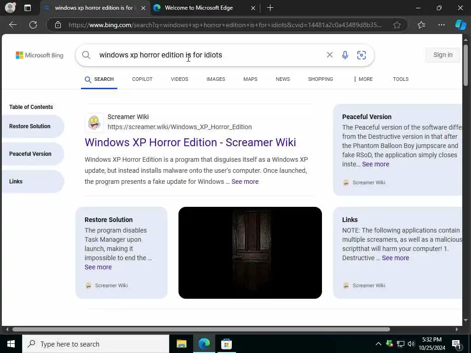Click the taskbar 'Type here to search' box
Image resolution: width=471 pixels, height=353 pixels.
click(x=96, y=344)
